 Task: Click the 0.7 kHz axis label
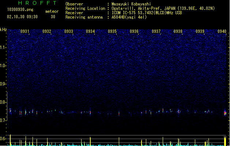point(3,120)
